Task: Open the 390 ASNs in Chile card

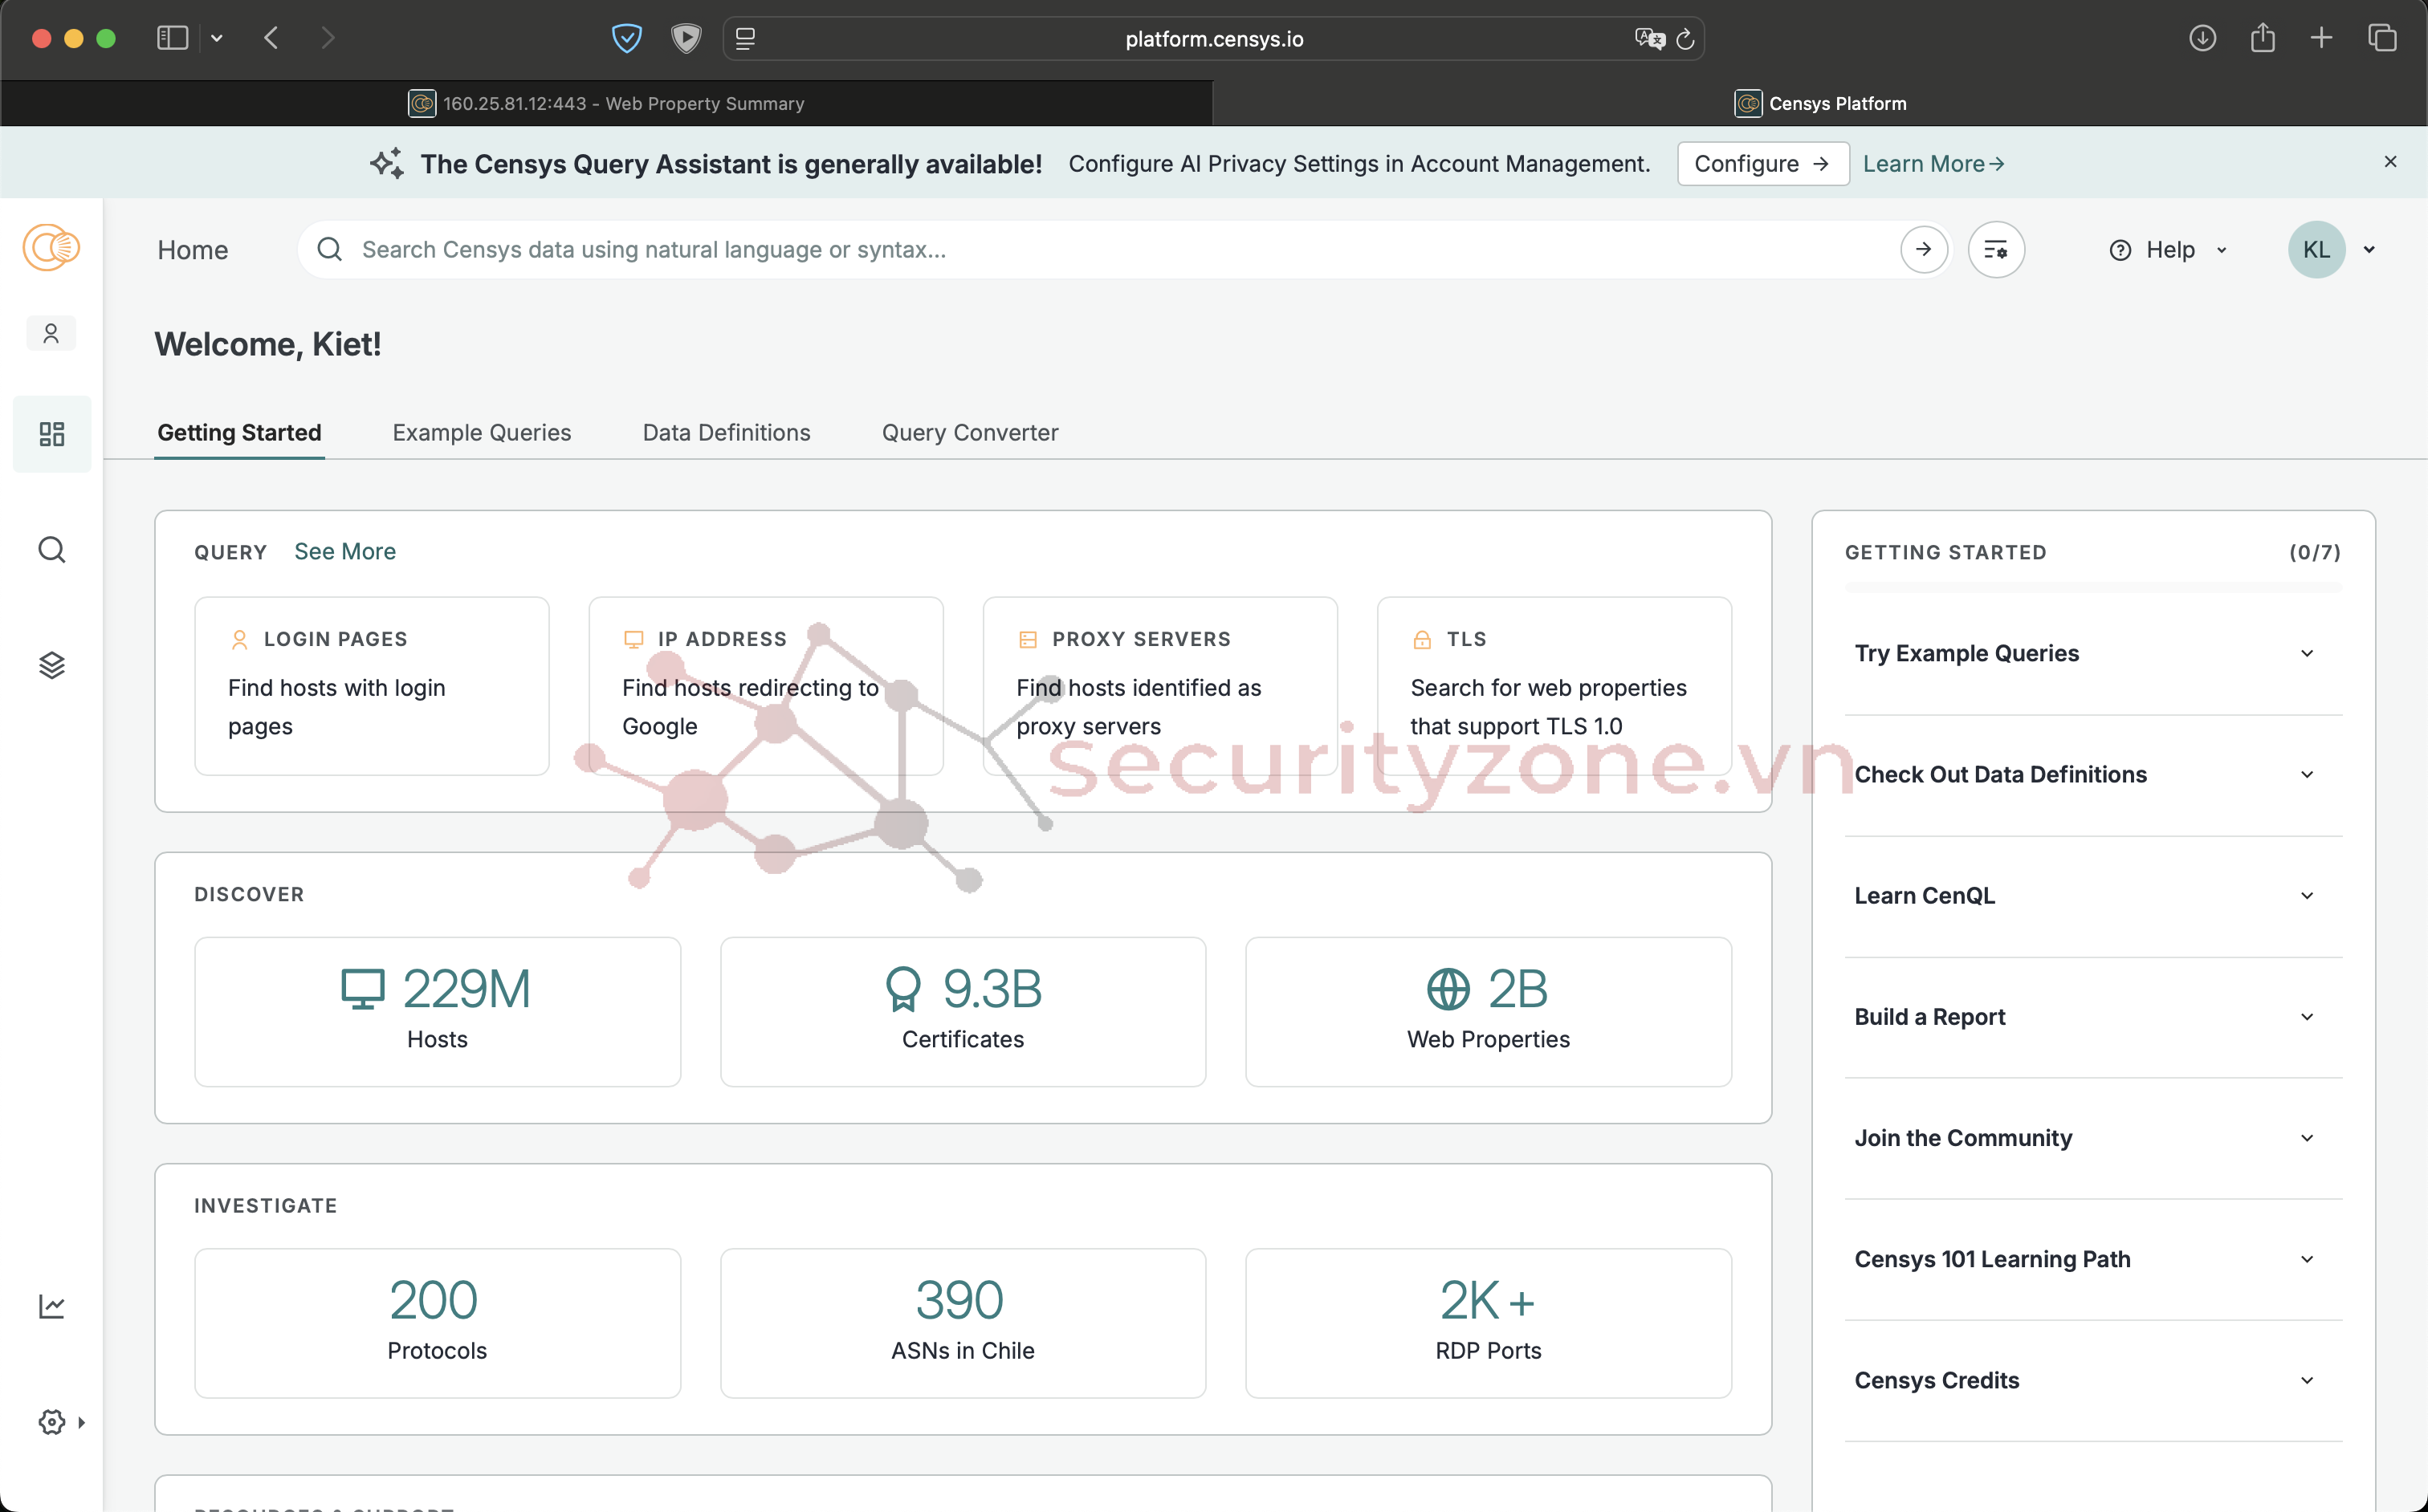Action: (x=963, y=1322)
